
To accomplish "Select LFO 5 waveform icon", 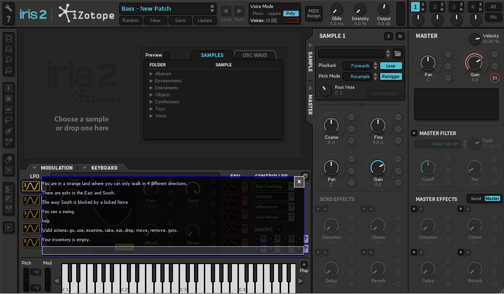I will (x=31, y=242).
